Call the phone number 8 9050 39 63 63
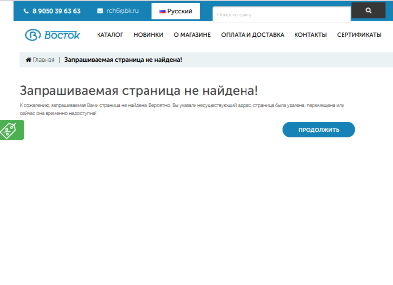Screen dimensions: 393x285 (x=56, y=11)
